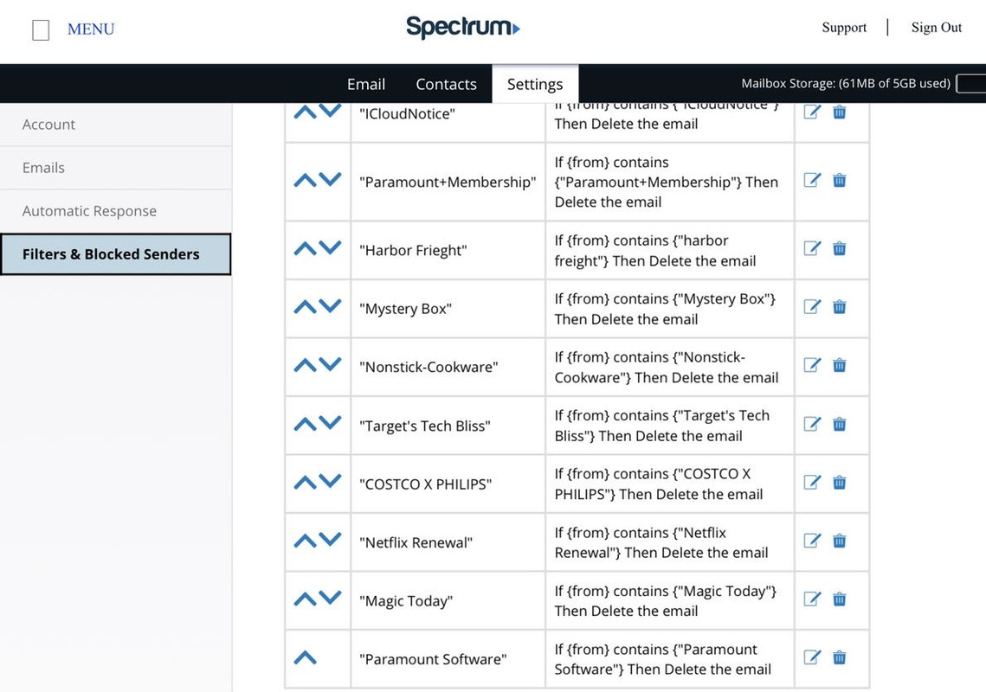
Task: Move "Harbor Frieght" filter up
Action: pyautogui.click(x=305, y=248)
